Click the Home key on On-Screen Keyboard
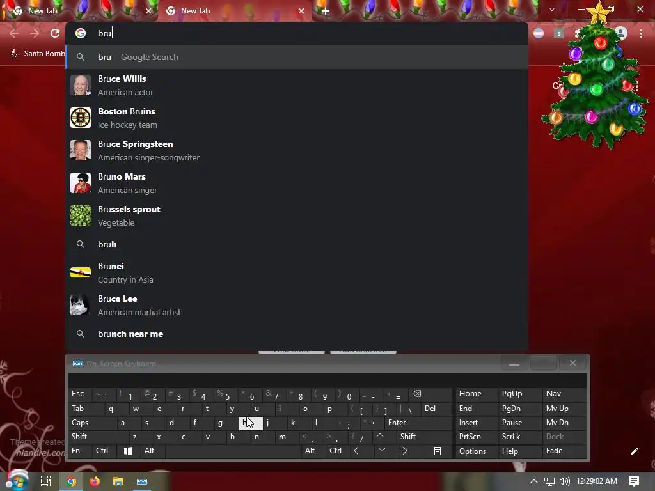Image resolution: width=655 pixels, height=491 pixels. (x=476, y=394)
